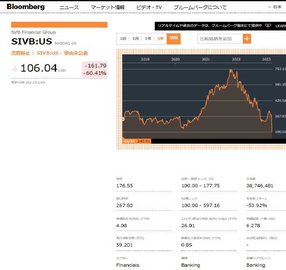
Task: Click the 03/30 date marker on chart
Action: [129, 141]
